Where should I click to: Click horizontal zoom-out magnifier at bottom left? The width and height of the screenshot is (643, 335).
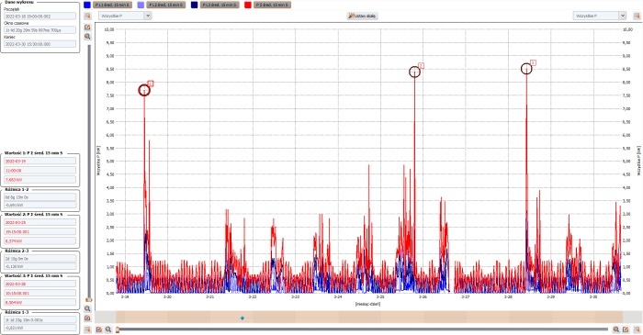[108, 329]
